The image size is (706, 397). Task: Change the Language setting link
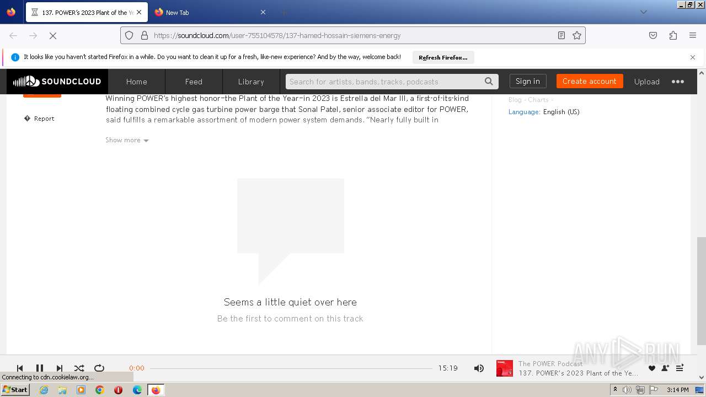[x=544, y=112]
